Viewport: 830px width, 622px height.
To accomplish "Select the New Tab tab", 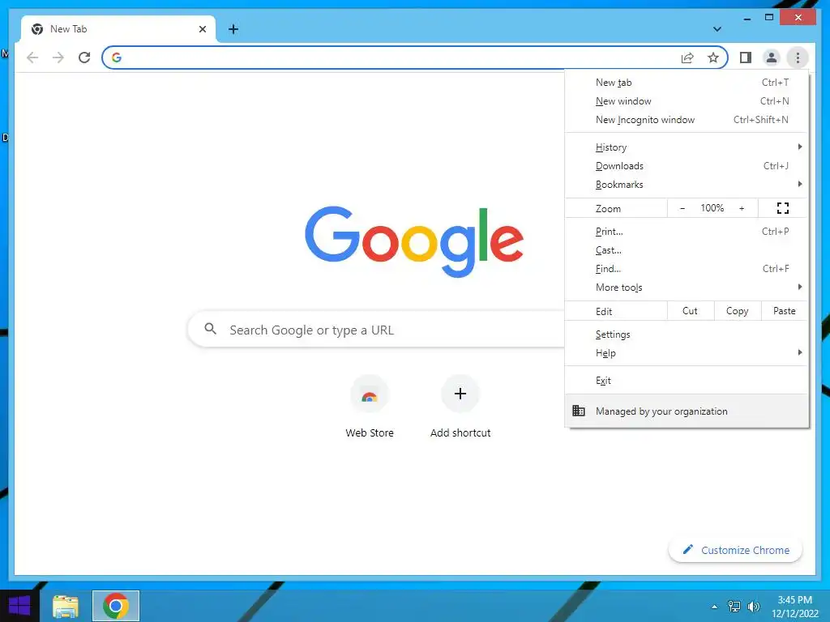I will (x=118, y=29).
